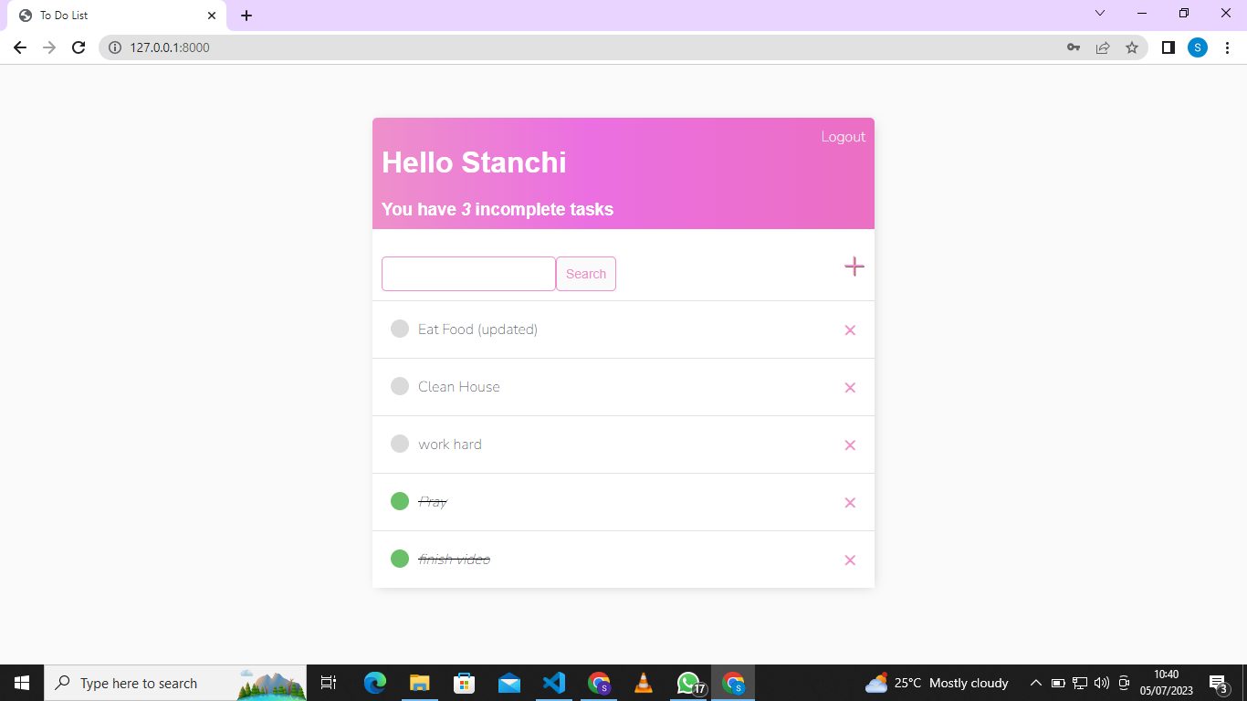
Task: Select the To Do List tab
Action: [x=115, y=16]
